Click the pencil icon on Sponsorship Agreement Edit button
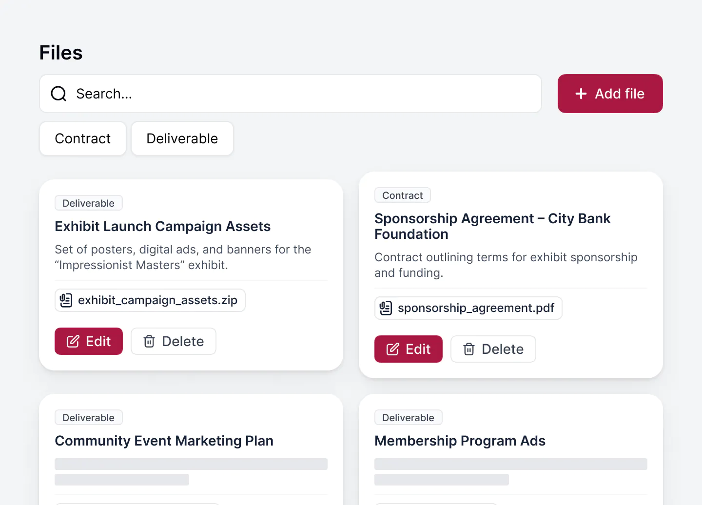Viewport: 702px width, 505px height. (x=394, y=349)
